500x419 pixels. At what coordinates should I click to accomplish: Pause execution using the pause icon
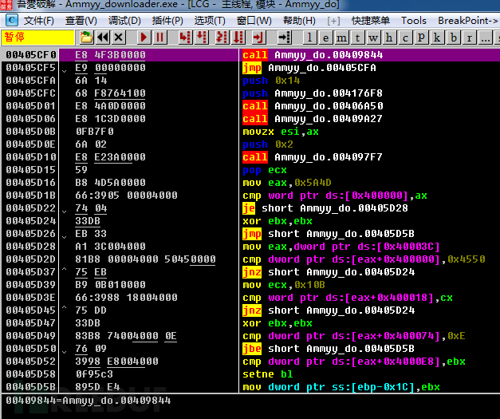click(160, 38)
